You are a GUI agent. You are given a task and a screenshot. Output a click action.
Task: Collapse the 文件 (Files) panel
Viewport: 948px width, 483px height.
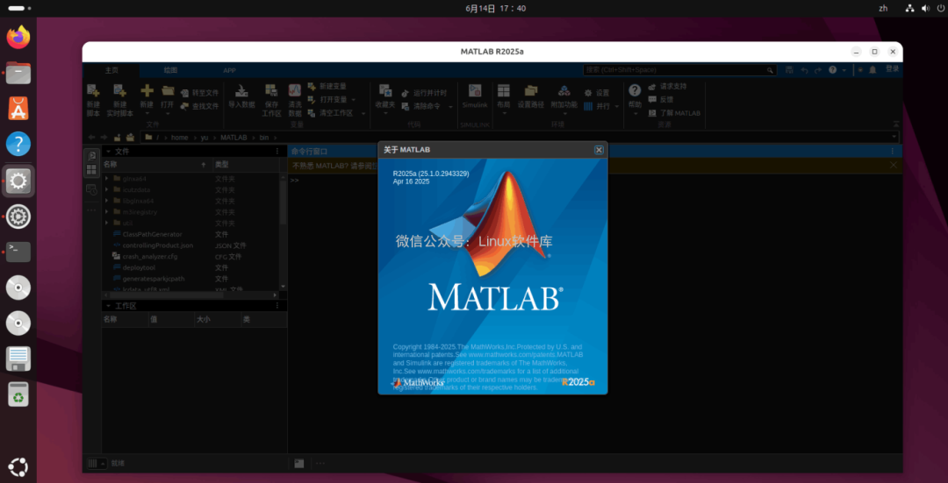point(108,152)
